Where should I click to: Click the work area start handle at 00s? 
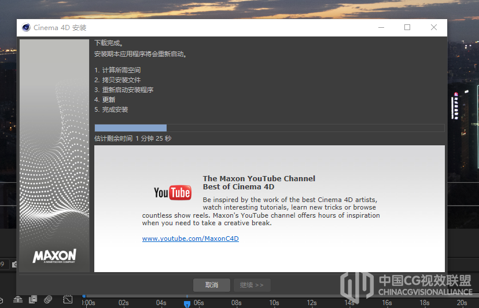(x=84, y=296)
